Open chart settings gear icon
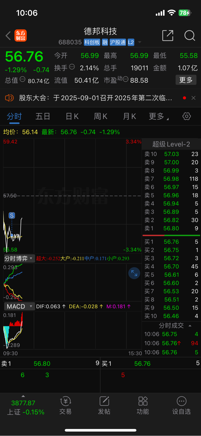The image size is (201, 436). click(187, 116)
